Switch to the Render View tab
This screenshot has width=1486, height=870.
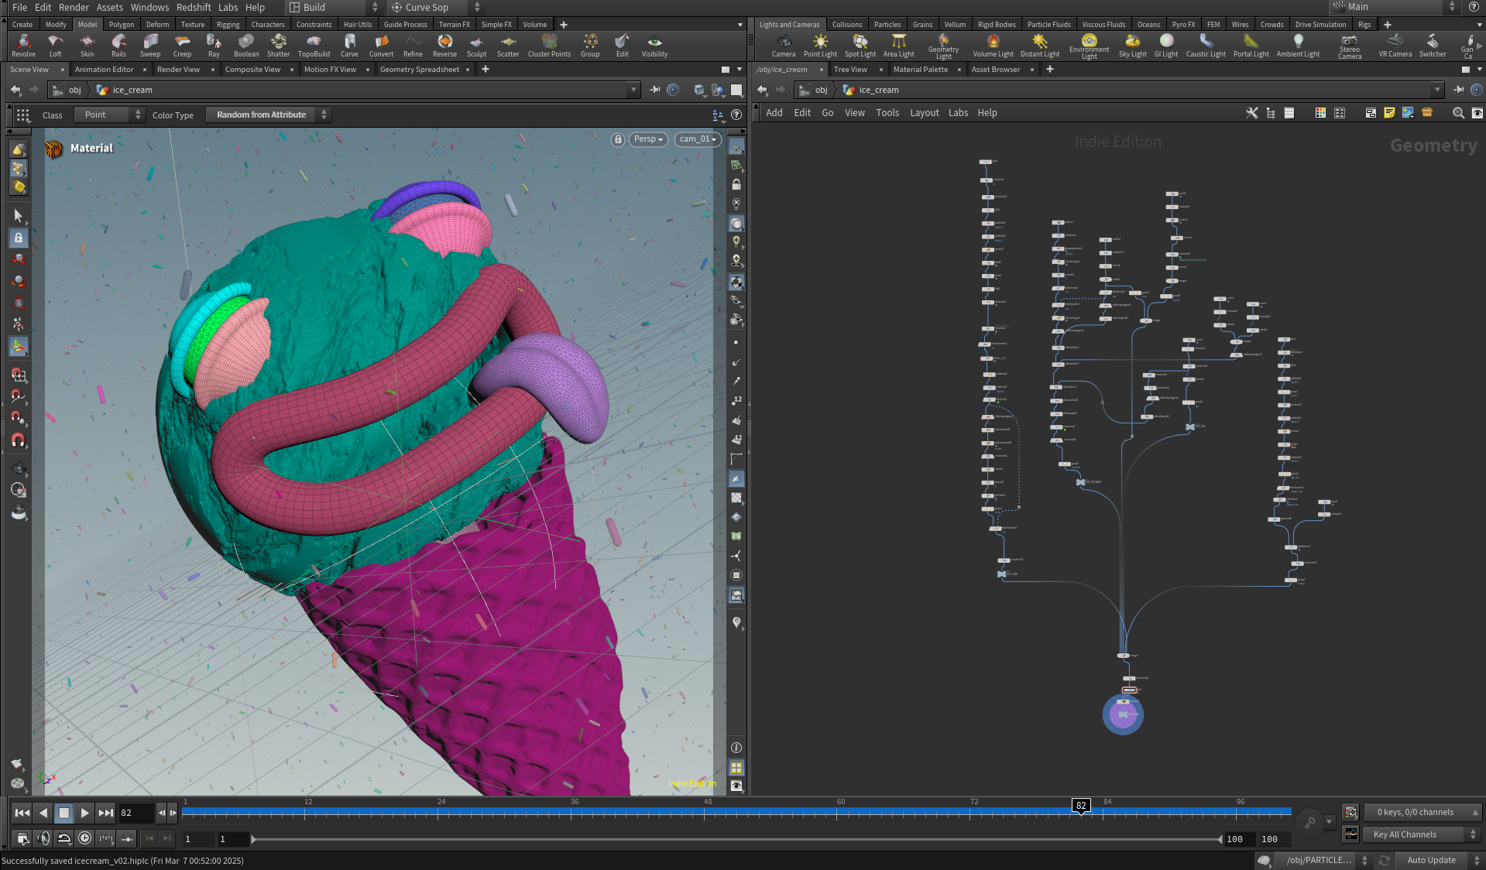pos(178,70)
